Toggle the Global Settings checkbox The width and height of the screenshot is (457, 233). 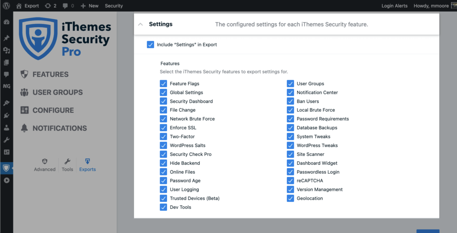point(163,92)
